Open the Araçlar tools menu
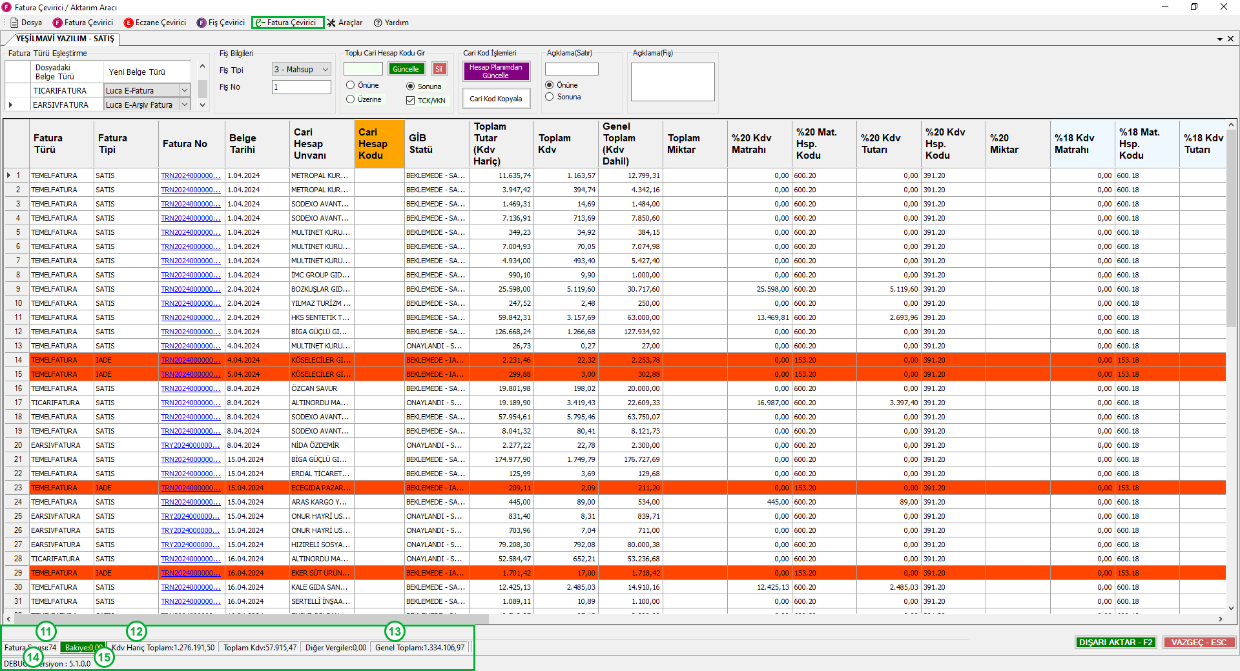Screen dimensions: 1240x671 click(x=344, y=23)
